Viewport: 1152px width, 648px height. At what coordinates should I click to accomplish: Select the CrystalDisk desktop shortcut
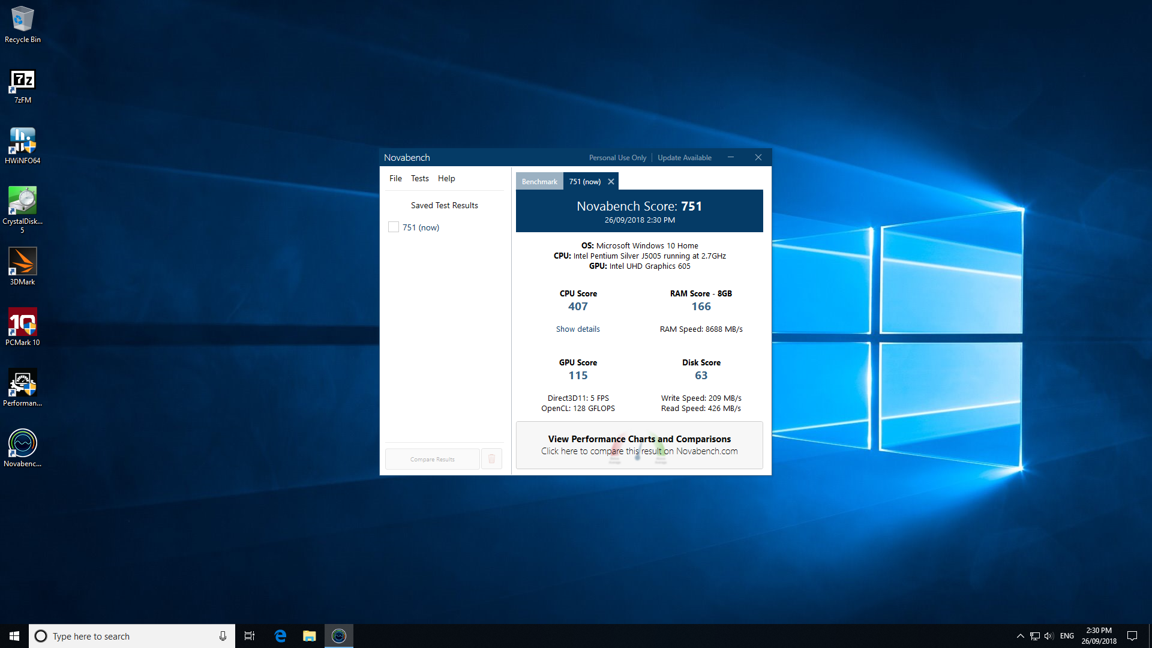coord(22,210)
